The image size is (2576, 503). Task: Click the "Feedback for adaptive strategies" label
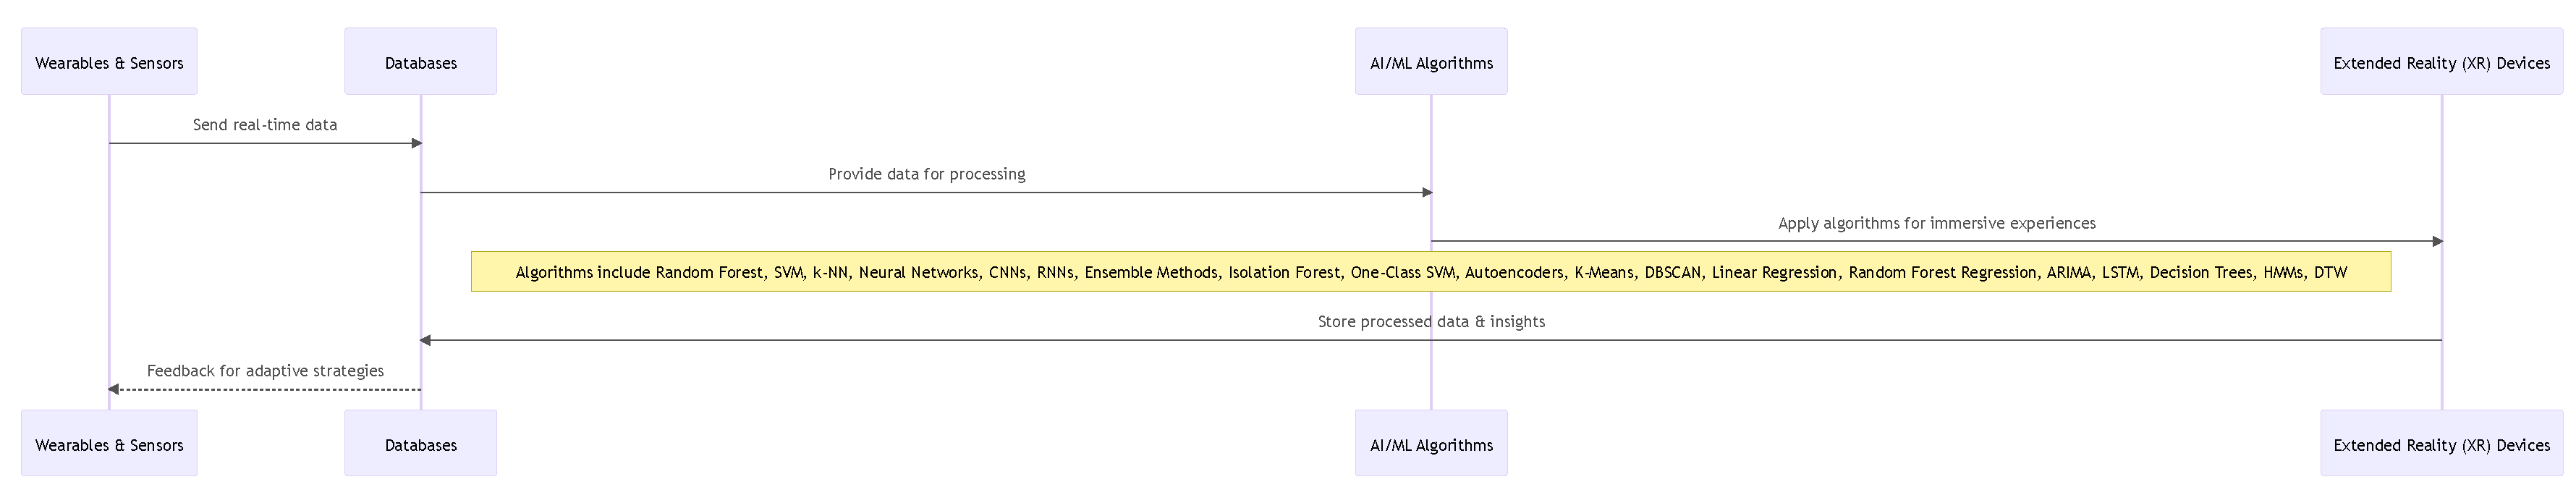[x=265, y=371]
